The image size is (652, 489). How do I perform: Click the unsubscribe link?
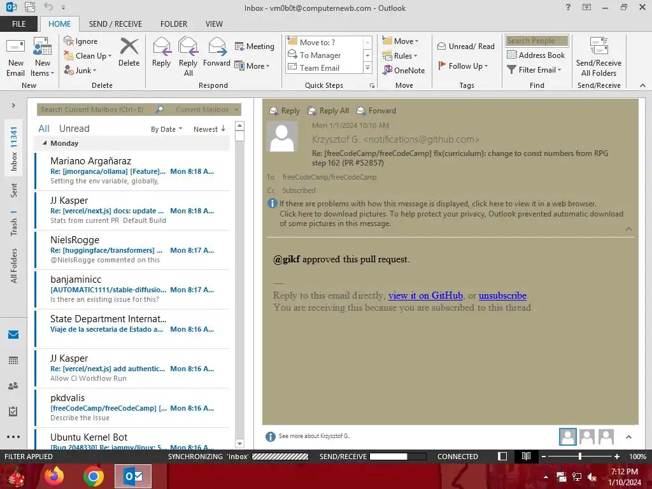[x=502, y=295]
